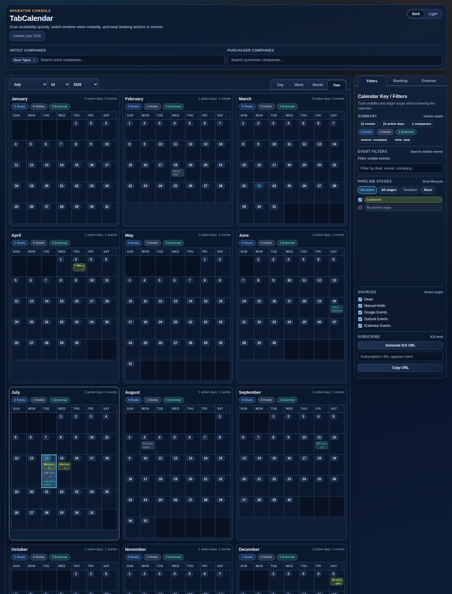Click 1 Holds badge in February
The width and height of the screenshot is (452, 594).
tap(152, 106)
